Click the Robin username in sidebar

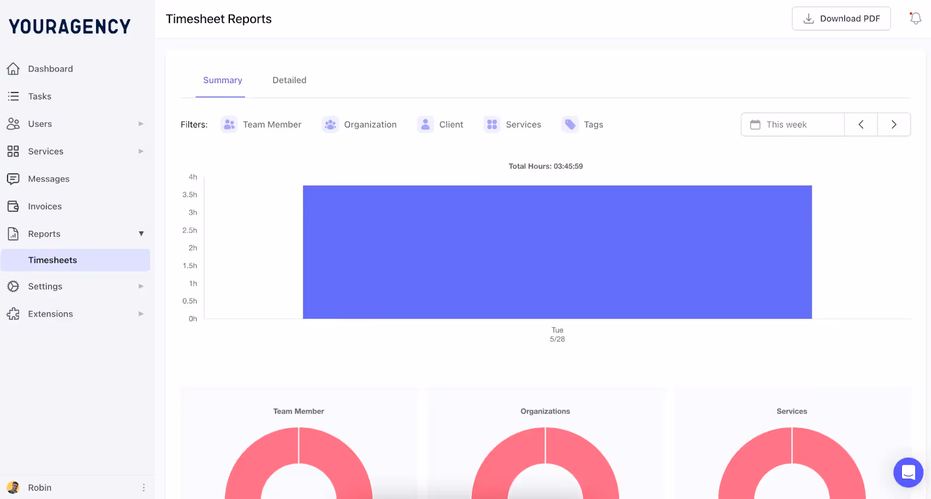pos(40,487)
